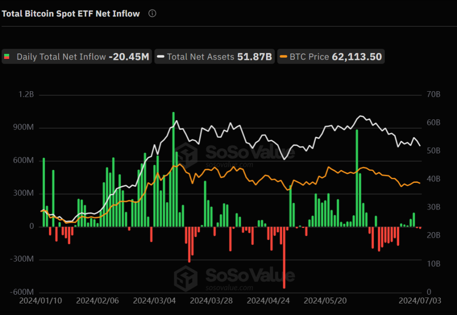
Task: Open the sosovalue.com link under lower watermark
Action: [229, 288]
